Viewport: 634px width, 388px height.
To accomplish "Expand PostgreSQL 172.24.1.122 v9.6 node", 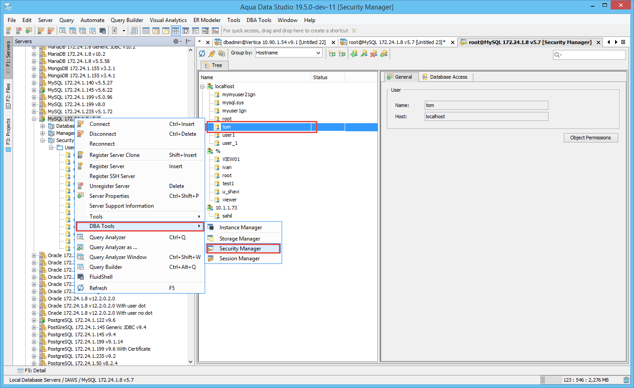I will point(34,320).
